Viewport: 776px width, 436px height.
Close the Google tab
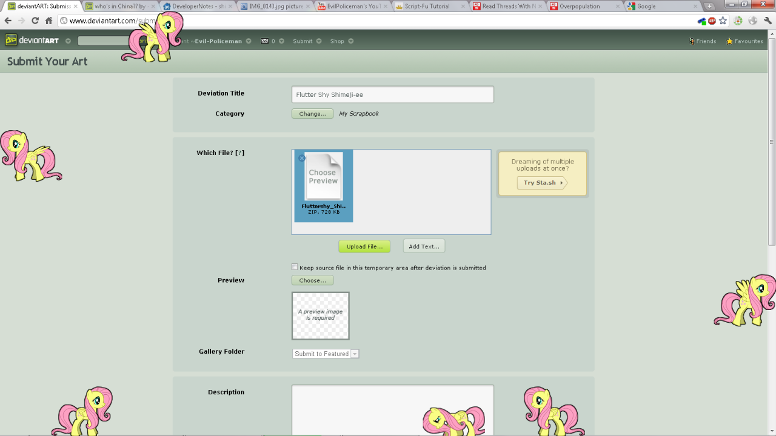695,6
